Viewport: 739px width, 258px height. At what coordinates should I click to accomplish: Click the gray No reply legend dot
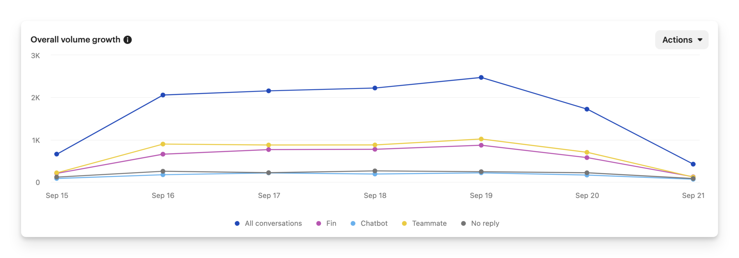(x=463, y=223)
